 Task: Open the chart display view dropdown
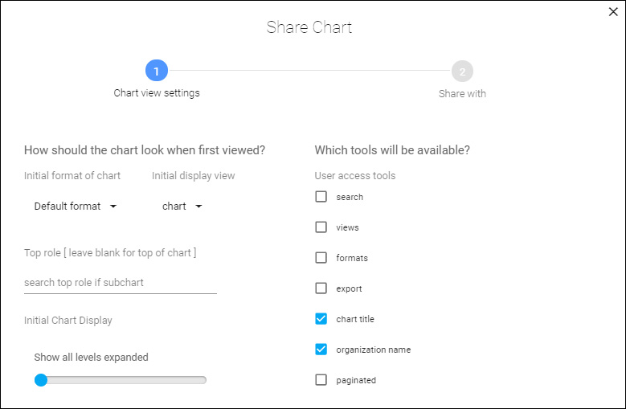pyautogui.click(x=182, y=207)
